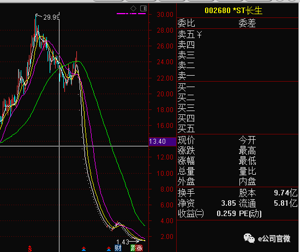Viewport: 300px width, 252px height.
Task: Click the 外盘 label
Action: click(186, 182)
